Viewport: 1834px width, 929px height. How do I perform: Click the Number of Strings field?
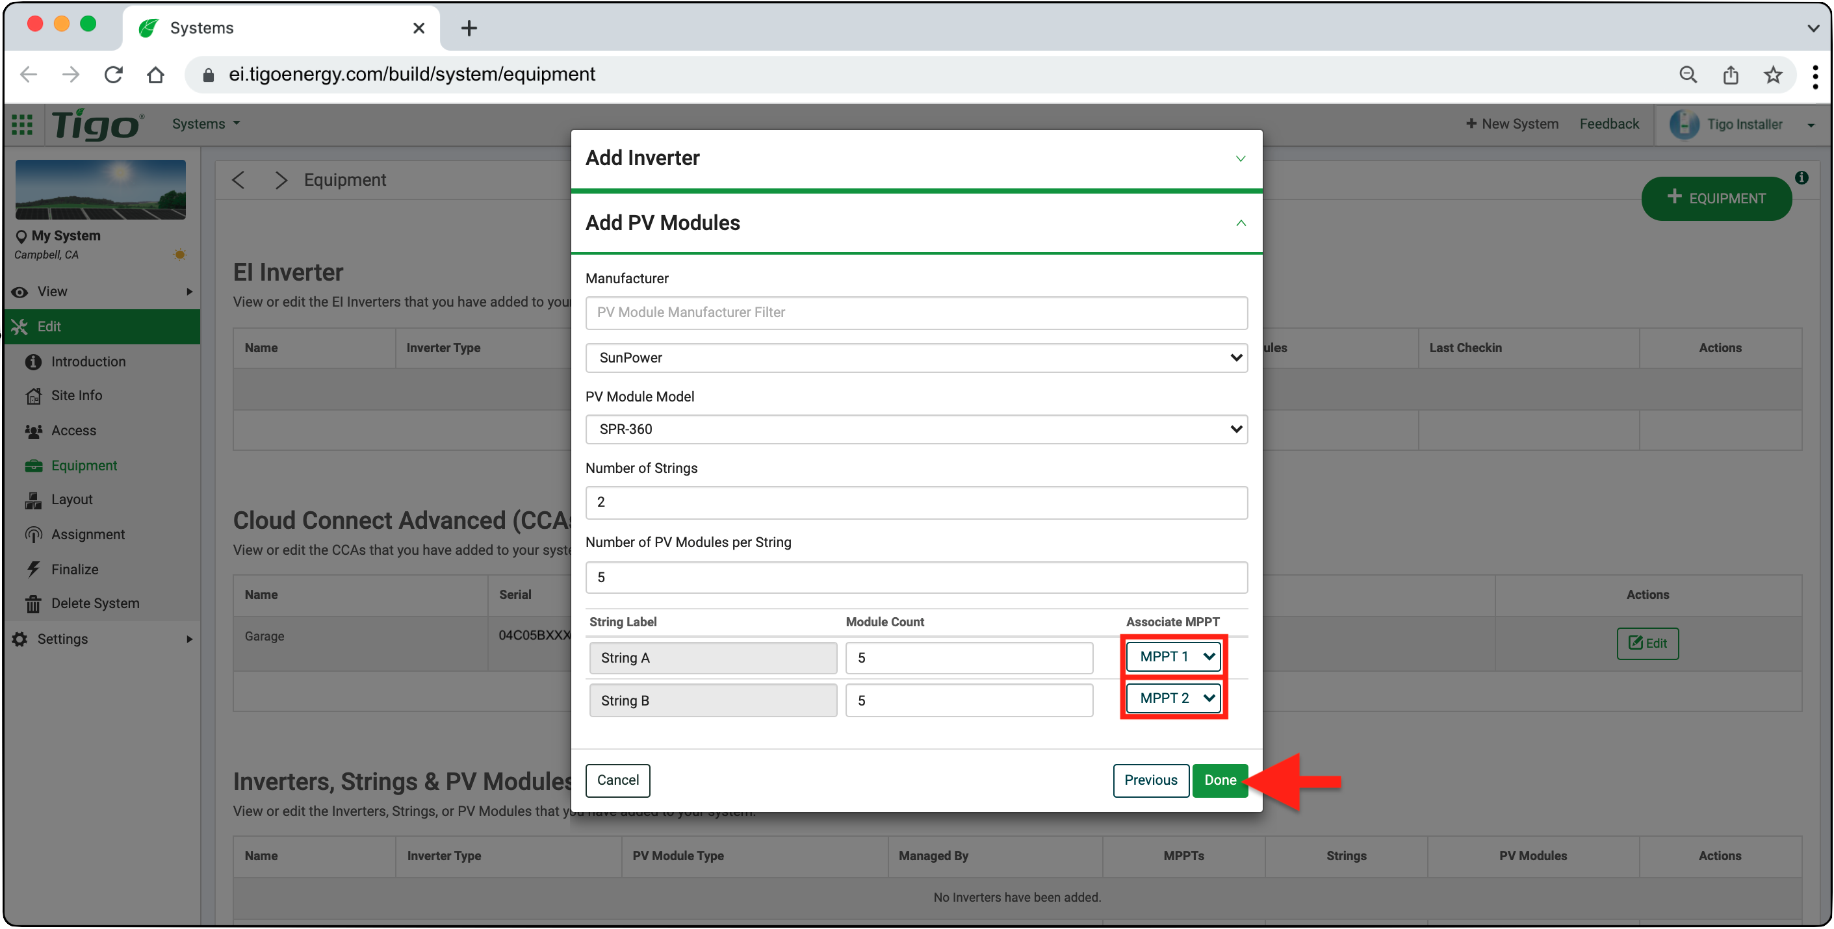(916, 502)
